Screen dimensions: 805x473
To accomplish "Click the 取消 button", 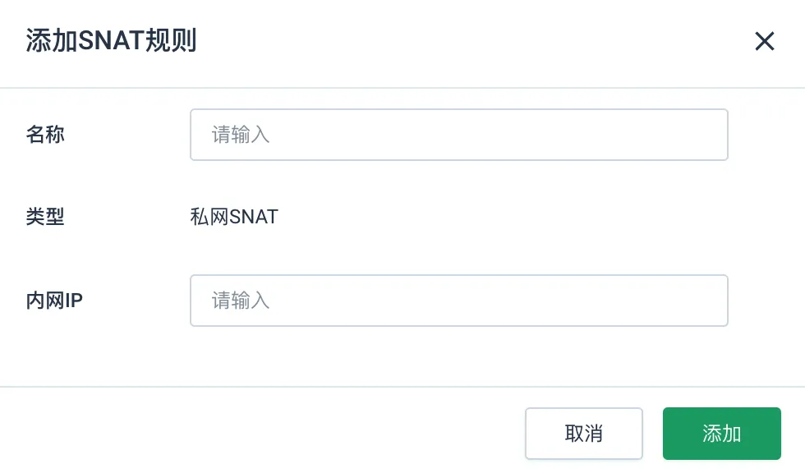I will coord(584,434).
